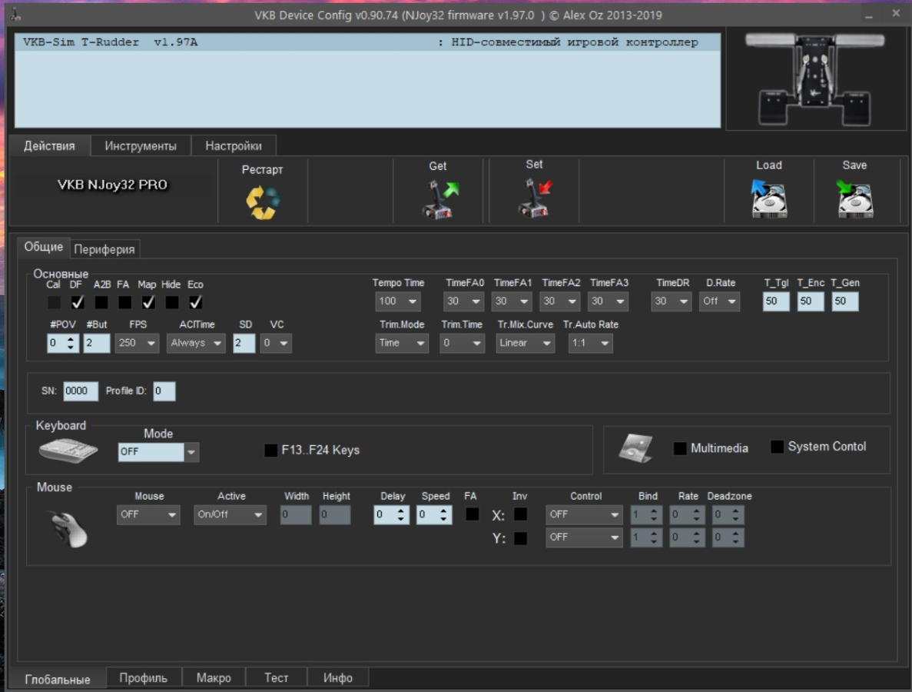Switch to the Тест bottom tab
912x692 pixels.
click(x=277, y=677)
